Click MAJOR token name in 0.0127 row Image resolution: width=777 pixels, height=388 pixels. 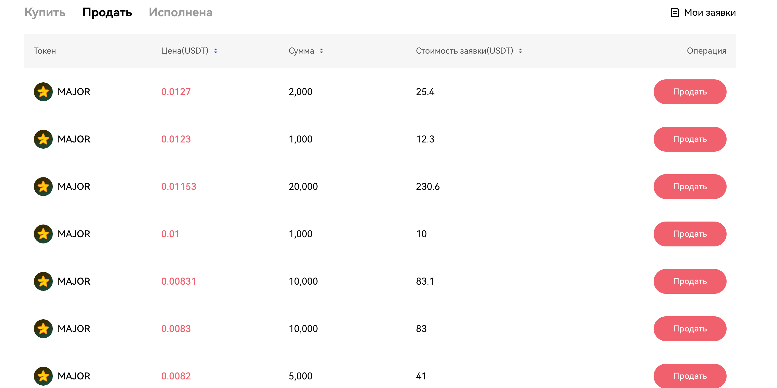74,92
